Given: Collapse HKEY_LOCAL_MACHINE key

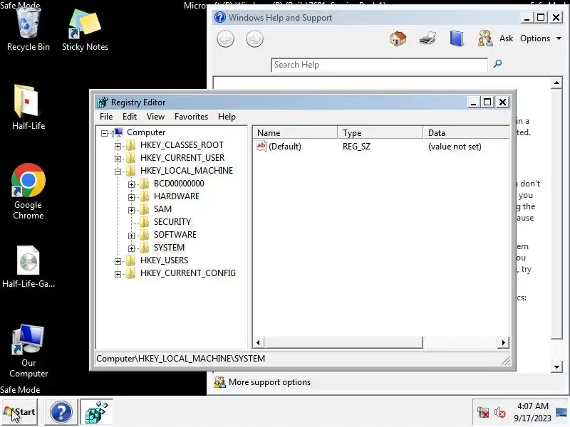Looking at the screenshot, I should [118, 172].
